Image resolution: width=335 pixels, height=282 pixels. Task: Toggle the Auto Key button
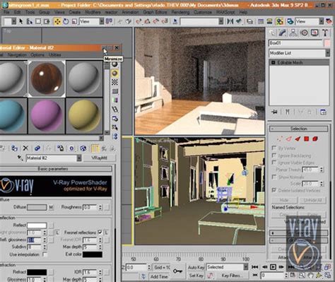click(196, 267)
